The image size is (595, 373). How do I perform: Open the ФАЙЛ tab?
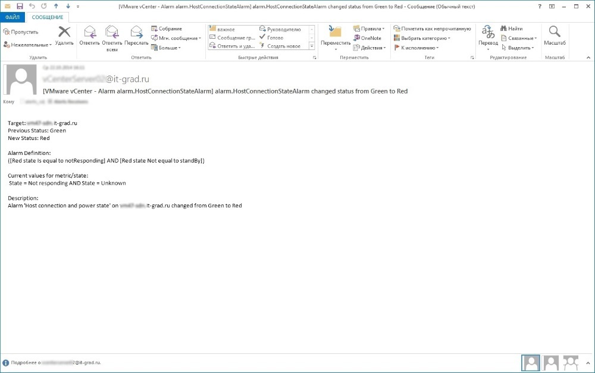pyautogui.click(x=12, y=18)
